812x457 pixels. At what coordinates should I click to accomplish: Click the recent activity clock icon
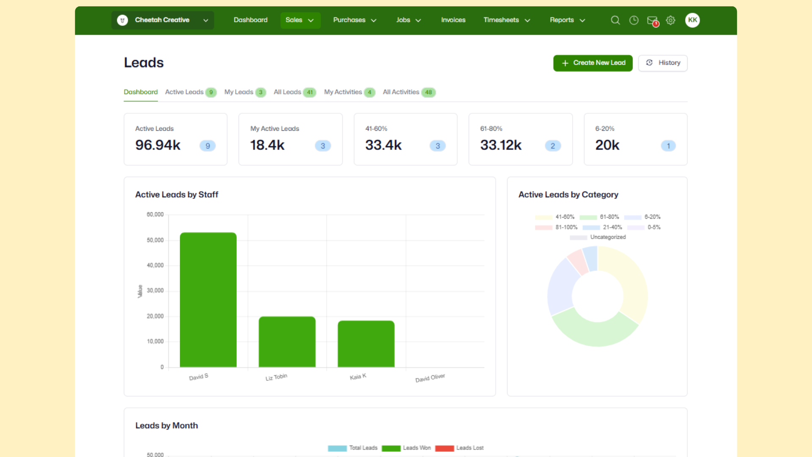point(634,20)
